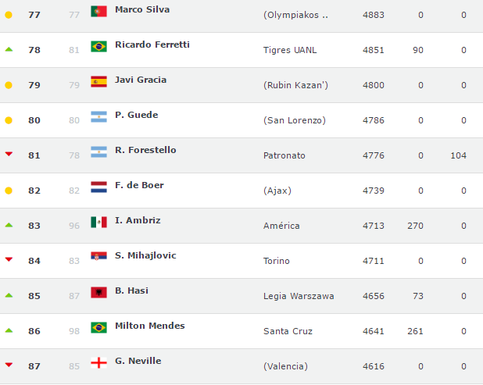The image size is (483, 385).
Task: Click the yellow dot for rank 82
Action: click(x=9, y=191)
